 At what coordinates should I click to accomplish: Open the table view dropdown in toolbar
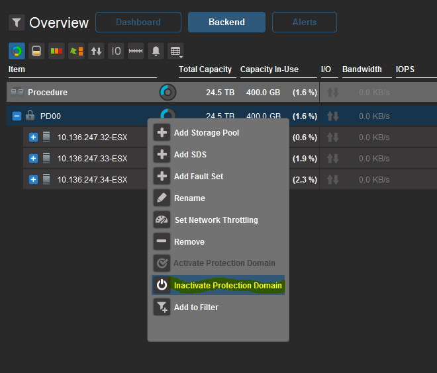tap(175, 51)
